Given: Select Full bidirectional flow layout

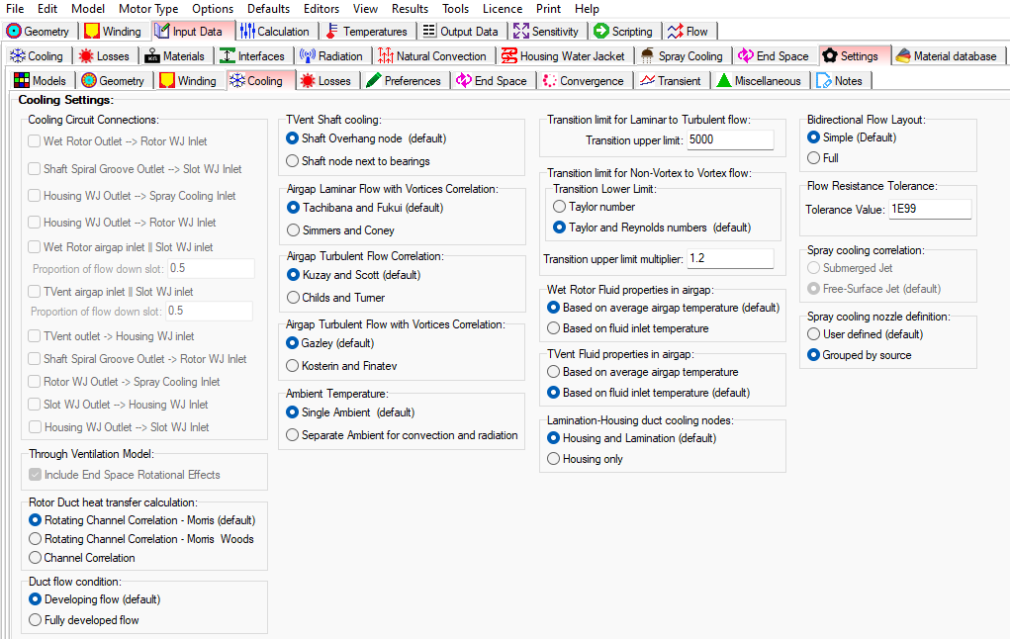Looking at the screenshot, I should pyautogui.click(x=814, y=158).
